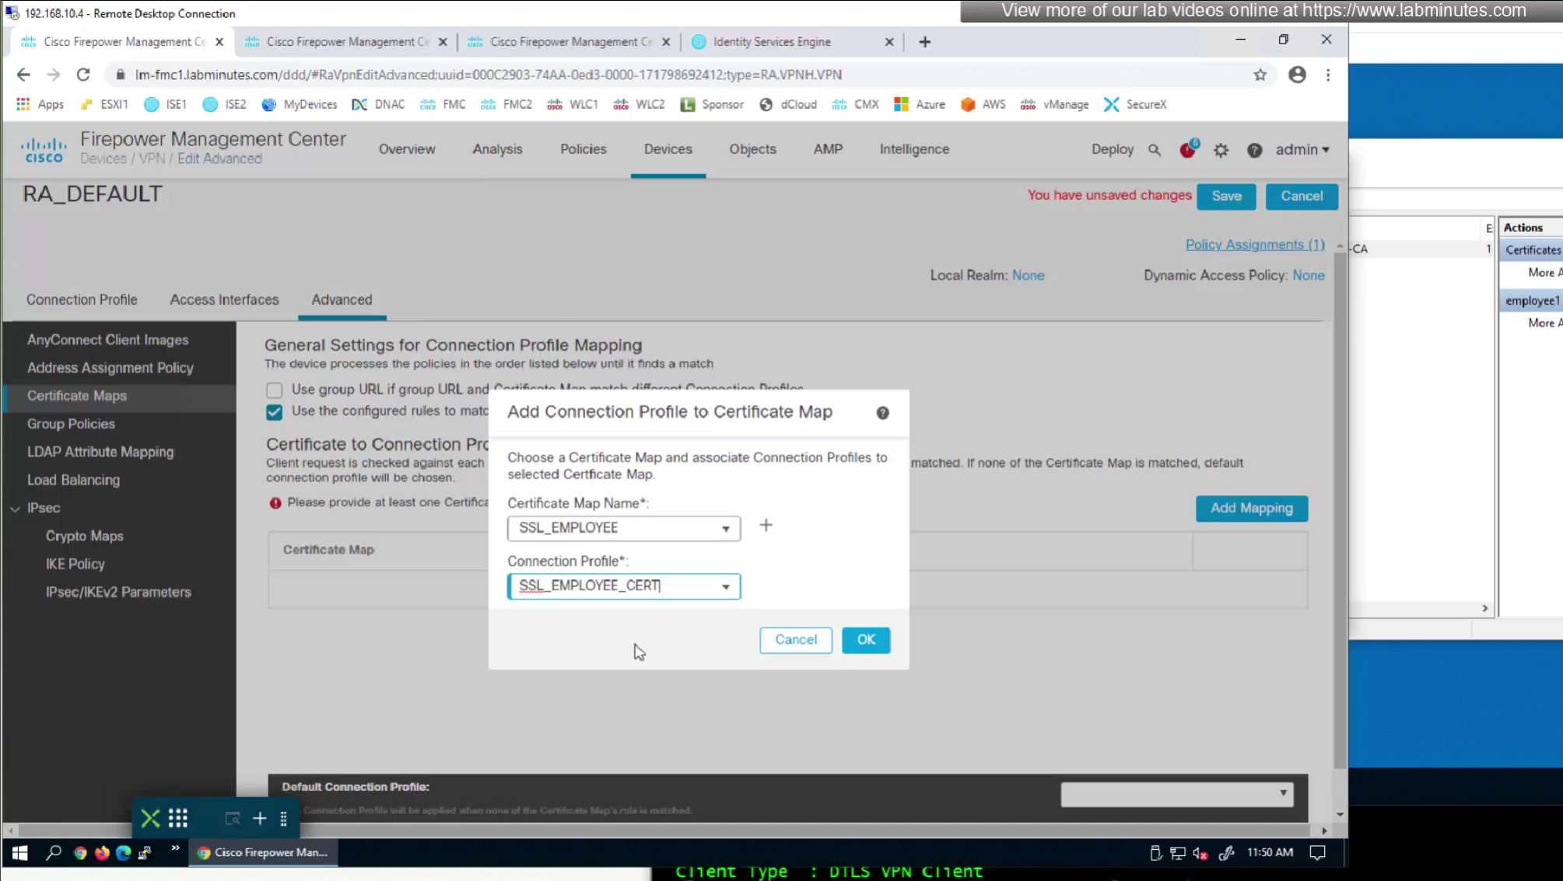Uncheck the Use the configured rules checkbox
Viewport: 1563px width, 881px height.
(x=274, y=411)
